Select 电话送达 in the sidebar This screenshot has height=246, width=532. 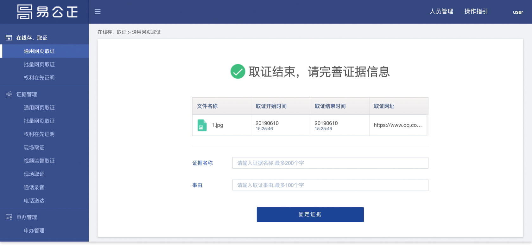click(34, 201)
